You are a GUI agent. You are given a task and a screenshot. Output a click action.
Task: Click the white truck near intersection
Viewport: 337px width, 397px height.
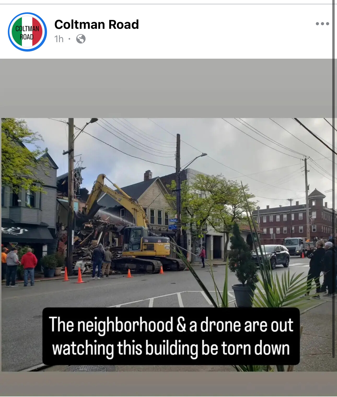(294, 246)
